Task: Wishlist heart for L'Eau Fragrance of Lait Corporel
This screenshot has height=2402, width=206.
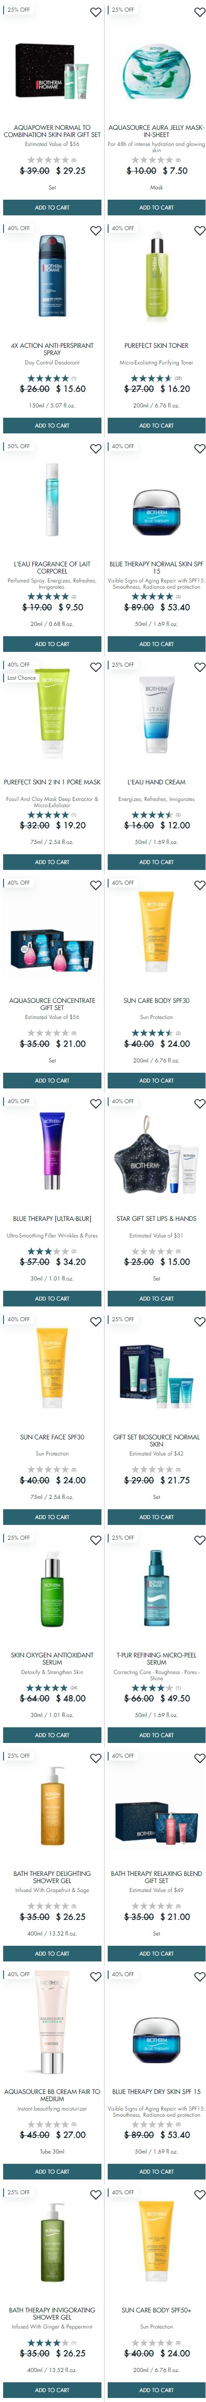Action: coord(95,449)
